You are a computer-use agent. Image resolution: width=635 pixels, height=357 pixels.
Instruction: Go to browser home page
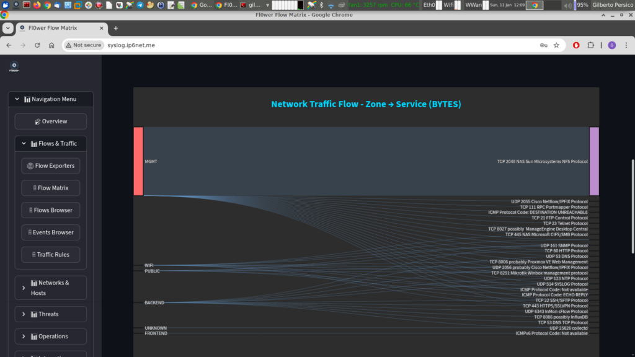click(x=51, y=45)
